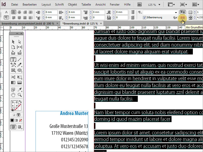Screen dimensions: 203x152
Task: Open the Hilfe menu
Action: click(x=127, y=5)
